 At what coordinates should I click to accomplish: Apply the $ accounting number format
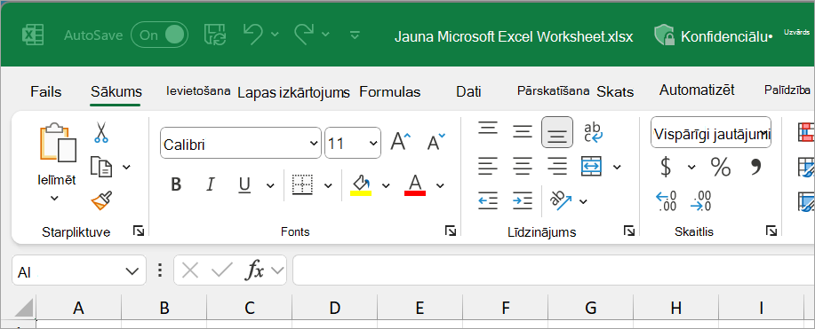click(x=666, y=167)
